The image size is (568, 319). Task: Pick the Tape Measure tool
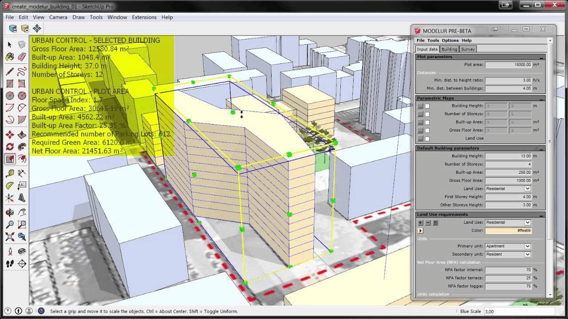click(x=10, y=173)
